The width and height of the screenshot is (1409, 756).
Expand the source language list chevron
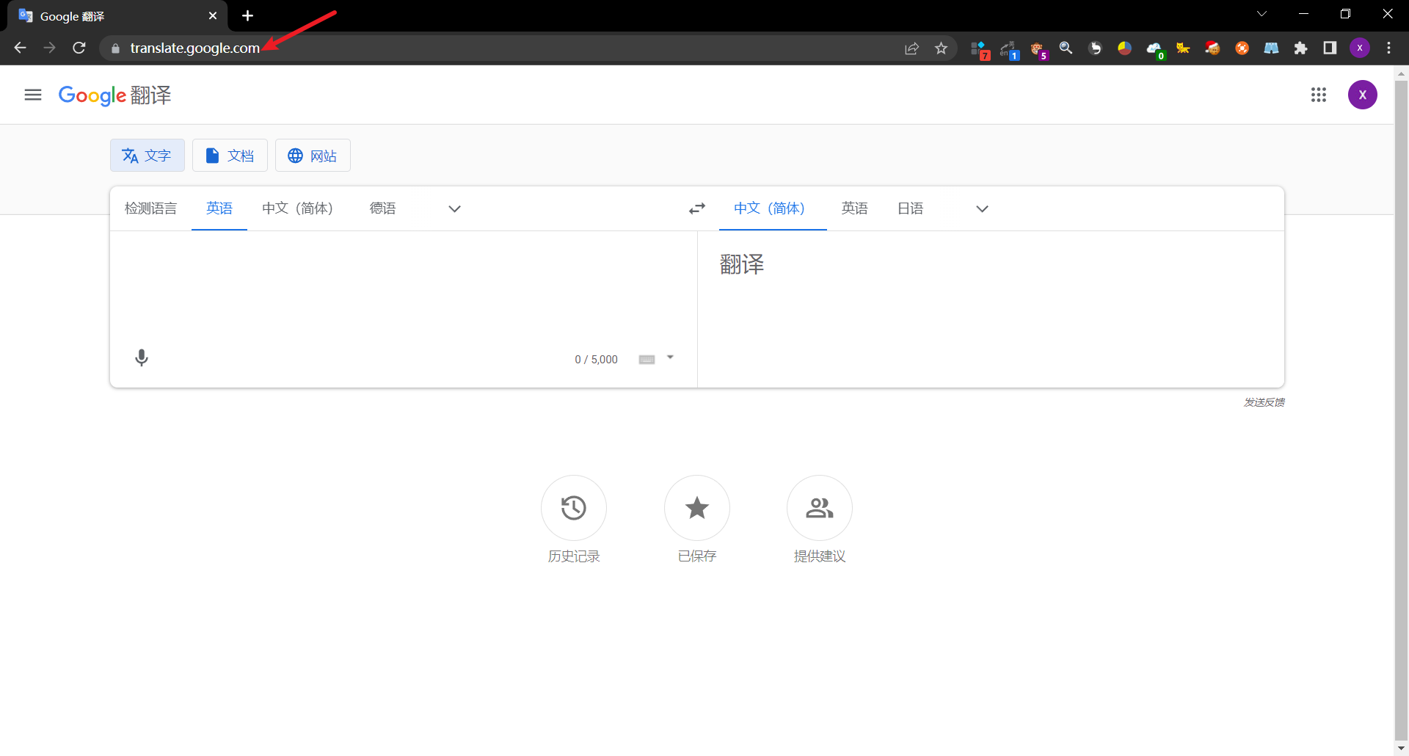tap(455, 208)
